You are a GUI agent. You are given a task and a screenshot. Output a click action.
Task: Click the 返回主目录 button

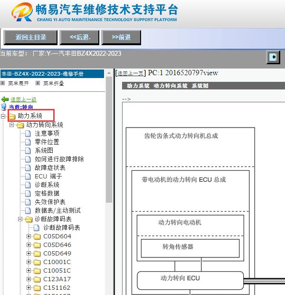[x=30, y=37]
